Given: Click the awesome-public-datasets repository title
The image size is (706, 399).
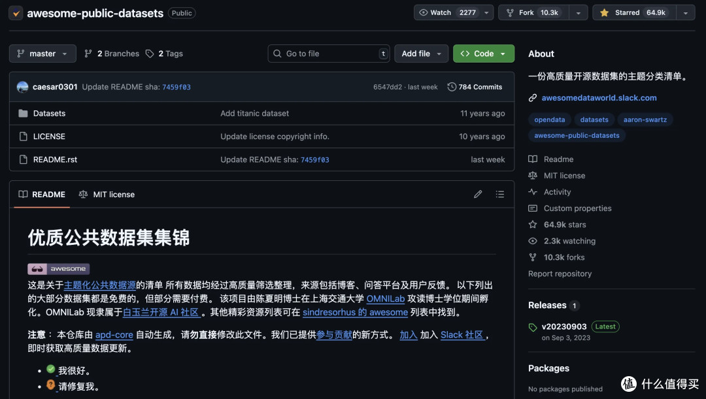Looking at the screenshot, I should tap(95, 13).
